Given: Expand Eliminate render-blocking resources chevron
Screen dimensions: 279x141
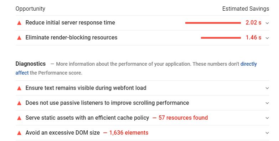Looking at the screenshot, I should point(267,38).
